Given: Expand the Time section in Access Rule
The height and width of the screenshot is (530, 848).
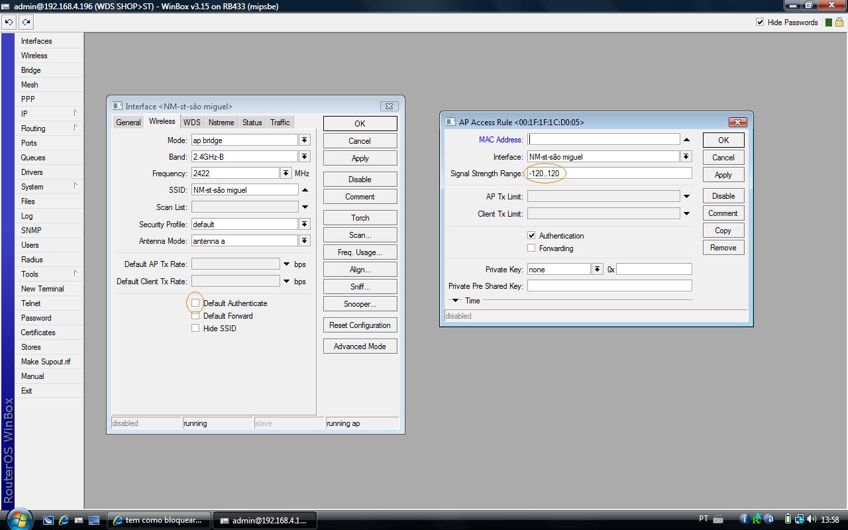Looking at the screenshot, I should [x=455, y=301].
